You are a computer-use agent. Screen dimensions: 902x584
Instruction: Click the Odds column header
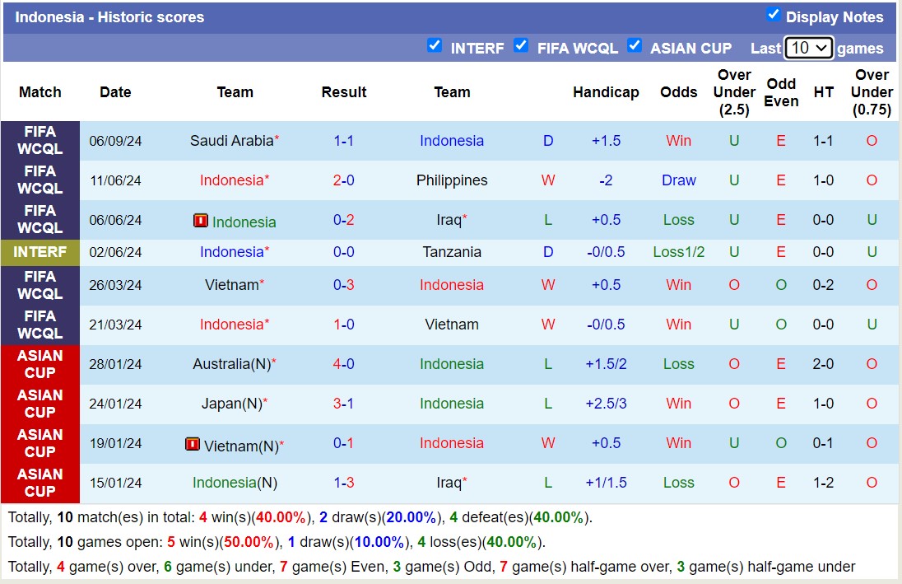coord(678,92)
